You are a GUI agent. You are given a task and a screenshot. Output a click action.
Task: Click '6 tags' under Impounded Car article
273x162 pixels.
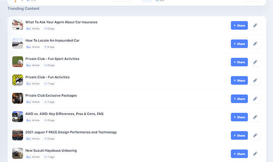(x=49, y=47)
